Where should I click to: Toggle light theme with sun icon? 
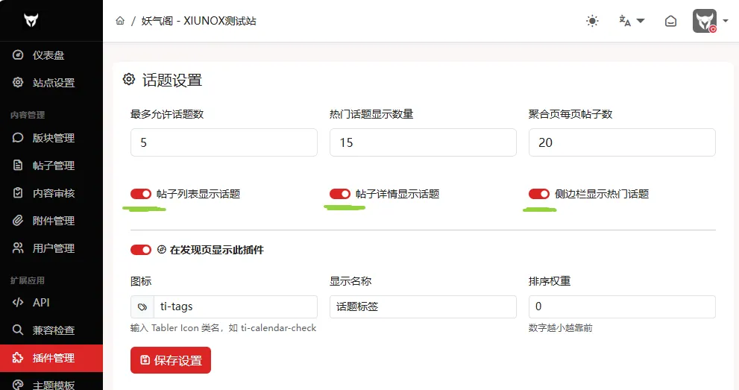[x=592, y=21]
